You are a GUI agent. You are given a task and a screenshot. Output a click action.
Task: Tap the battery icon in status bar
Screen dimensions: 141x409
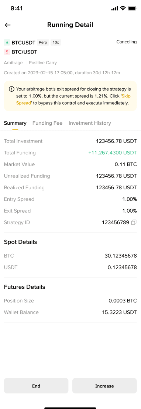(132, 9)
